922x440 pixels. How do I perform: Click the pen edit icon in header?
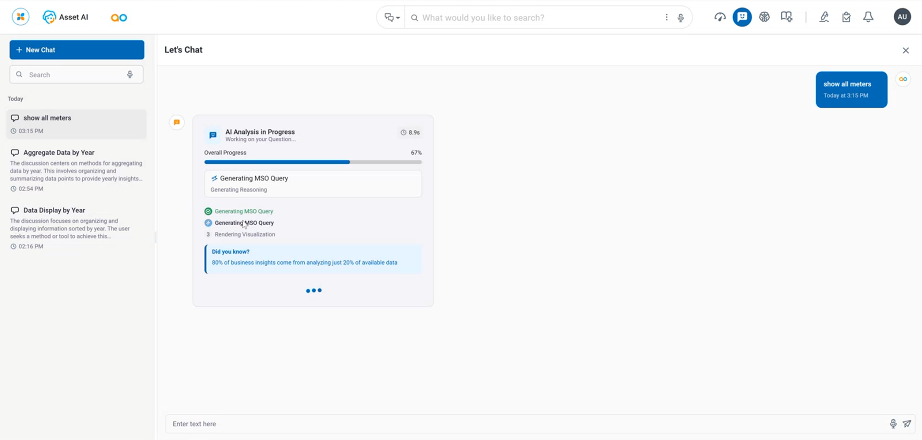pos(824,17)
